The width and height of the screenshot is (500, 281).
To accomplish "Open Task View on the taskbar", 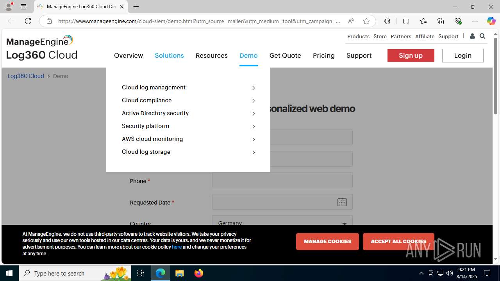I will point(141,273).
